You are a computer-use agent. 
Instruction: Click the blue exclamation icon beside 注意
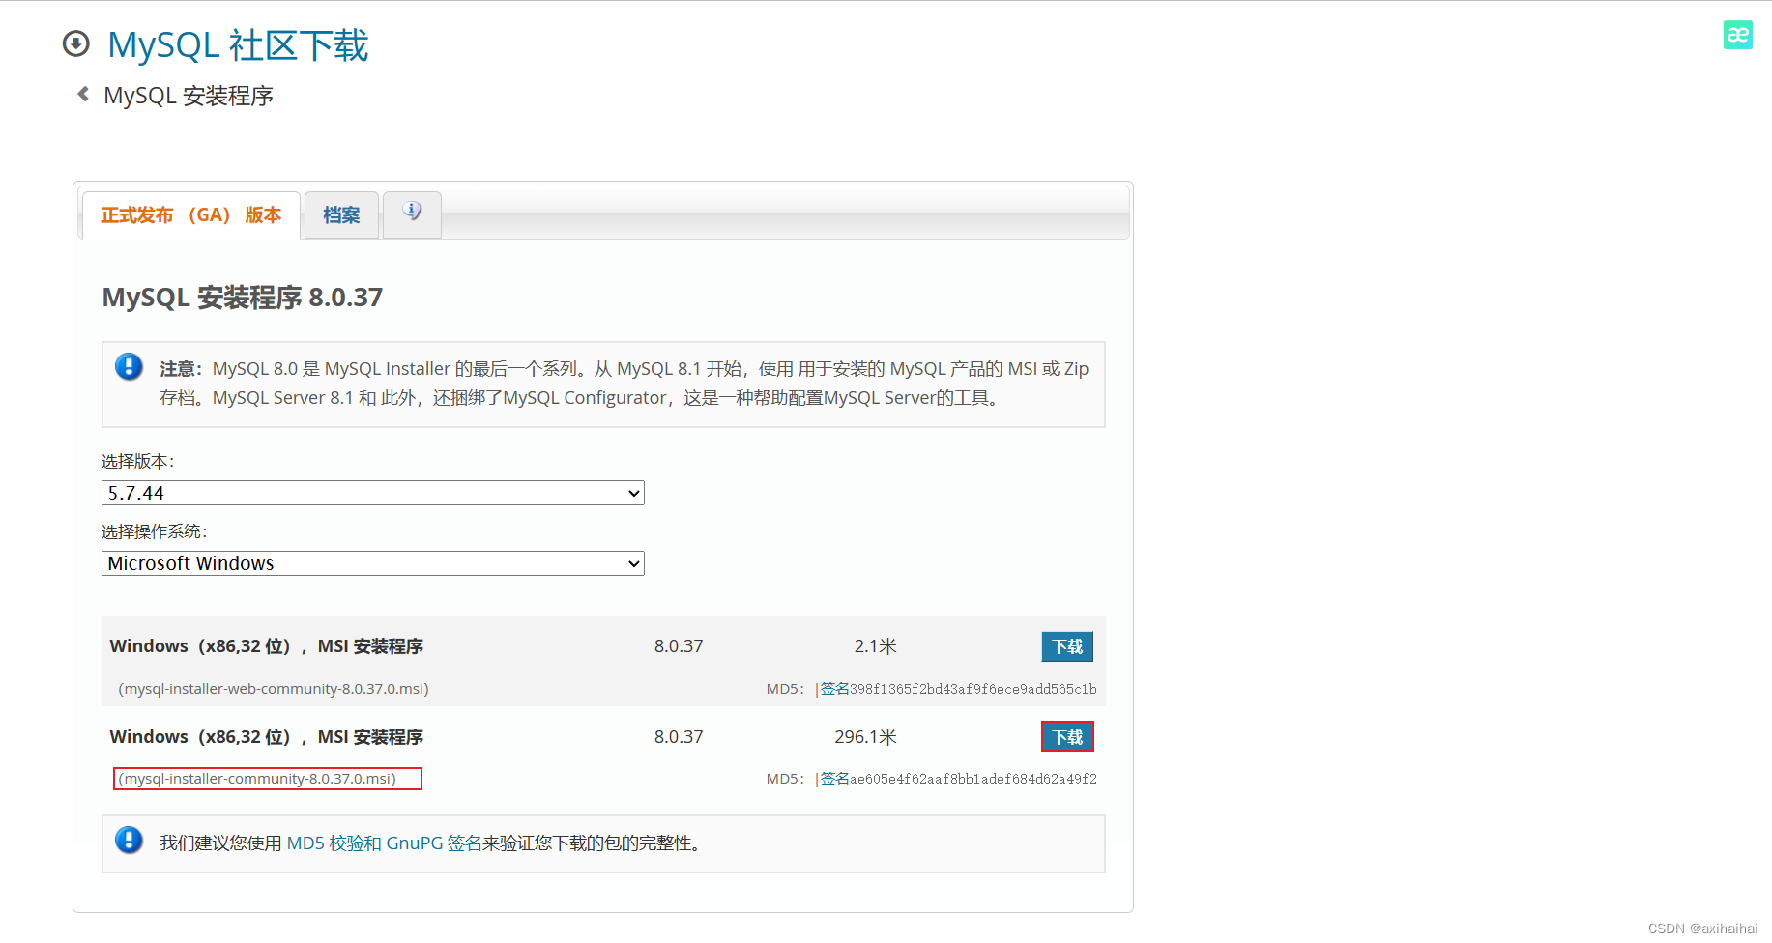(x=129, y=367)
